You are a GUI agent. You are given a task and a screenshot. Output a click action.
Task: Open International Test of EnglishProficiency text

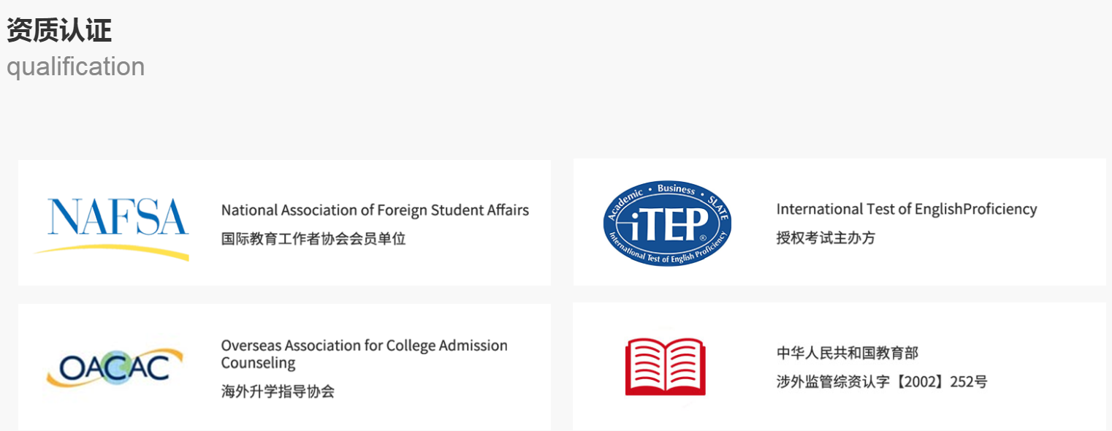tap(907, 210)
